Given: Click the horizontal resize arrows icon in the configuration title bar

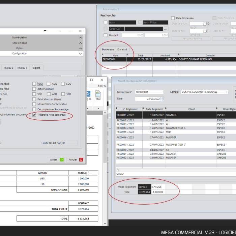Looking at the screenshot, I should [x=45, y=31].
